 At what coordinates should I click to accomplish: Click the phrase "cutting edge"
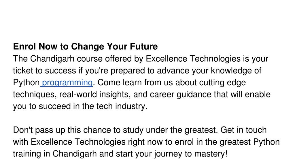coord(222,83)
